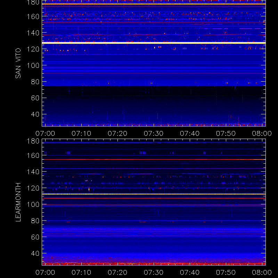Select the 120 tick label on SAN VITO axis
This screenshot has height=278, width=278.
(x=33, y=49)
